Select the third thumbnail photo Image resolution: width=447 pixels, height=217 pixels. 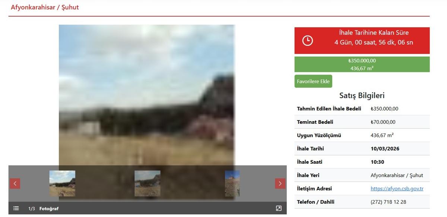tap(232, 183)
